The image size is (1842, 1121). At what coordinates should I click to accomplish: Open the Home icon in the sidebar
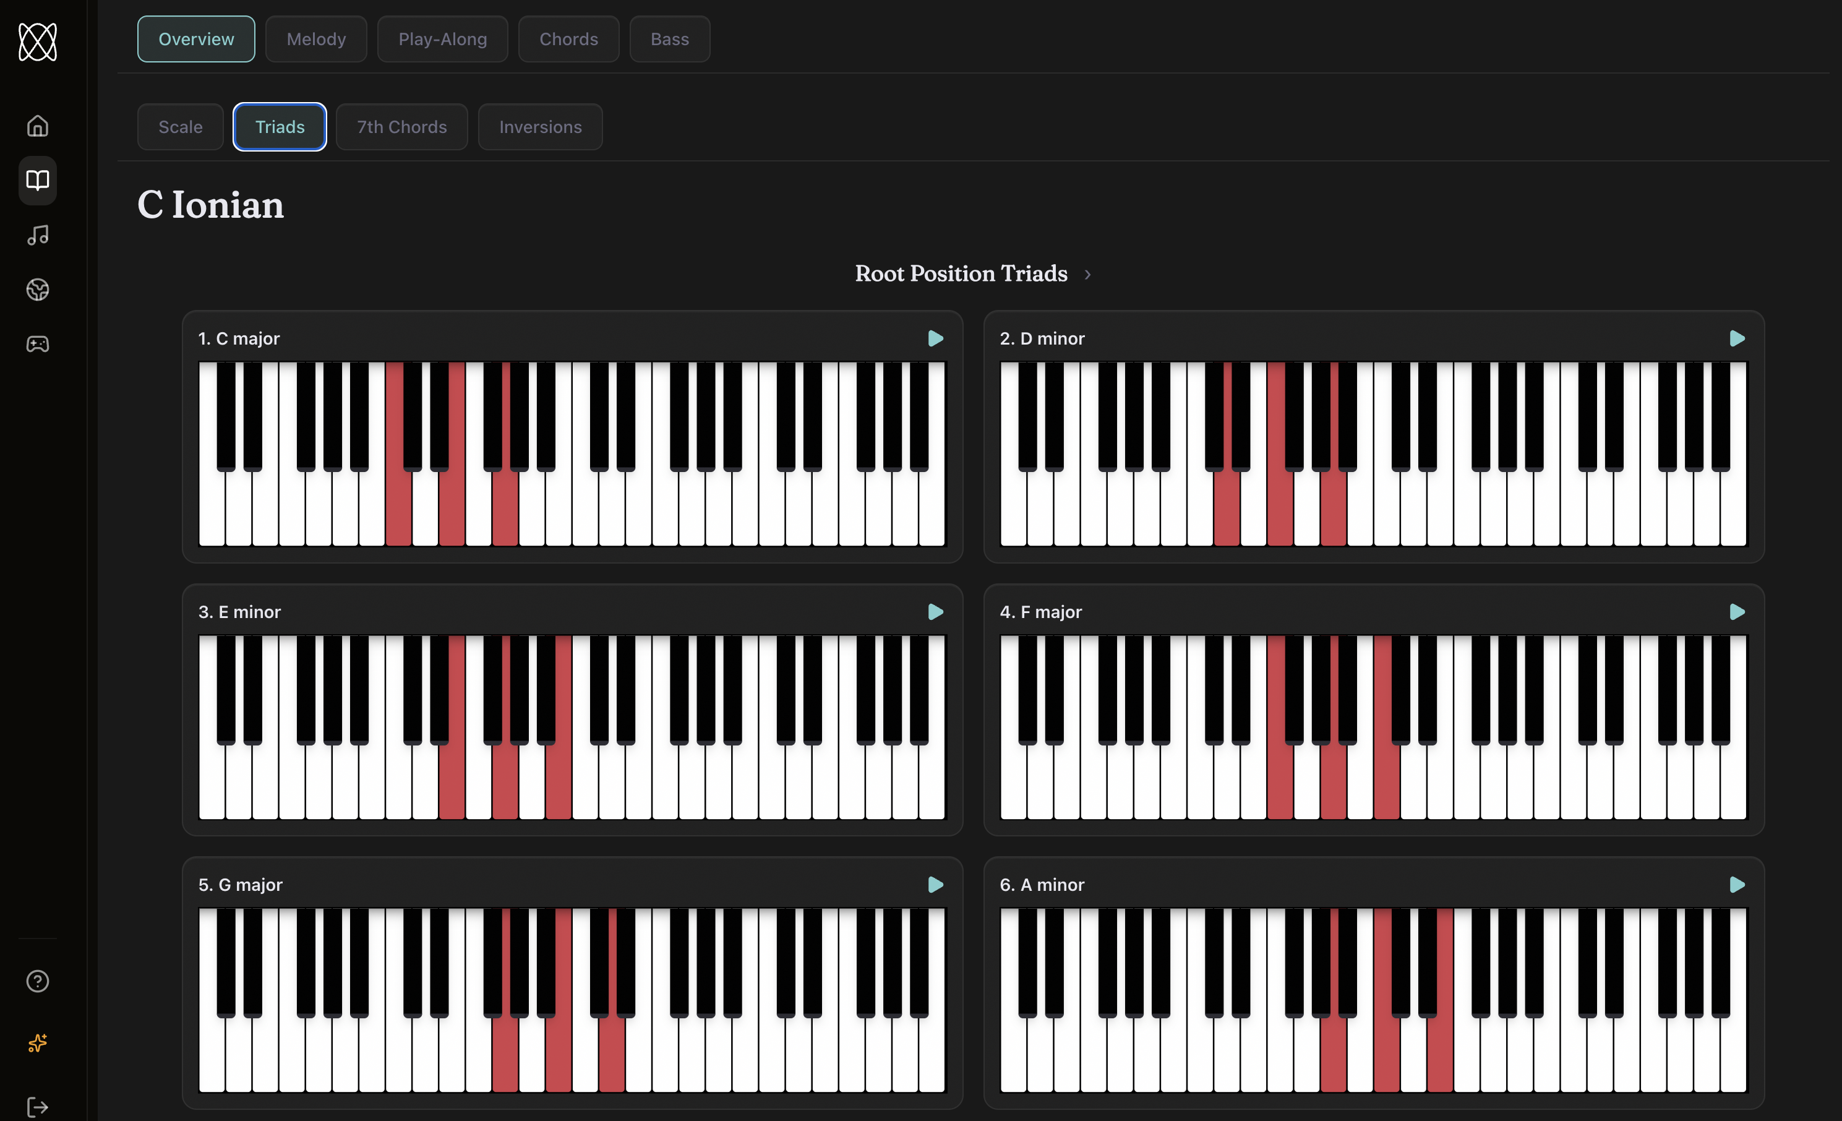click(x=37, y=126)
